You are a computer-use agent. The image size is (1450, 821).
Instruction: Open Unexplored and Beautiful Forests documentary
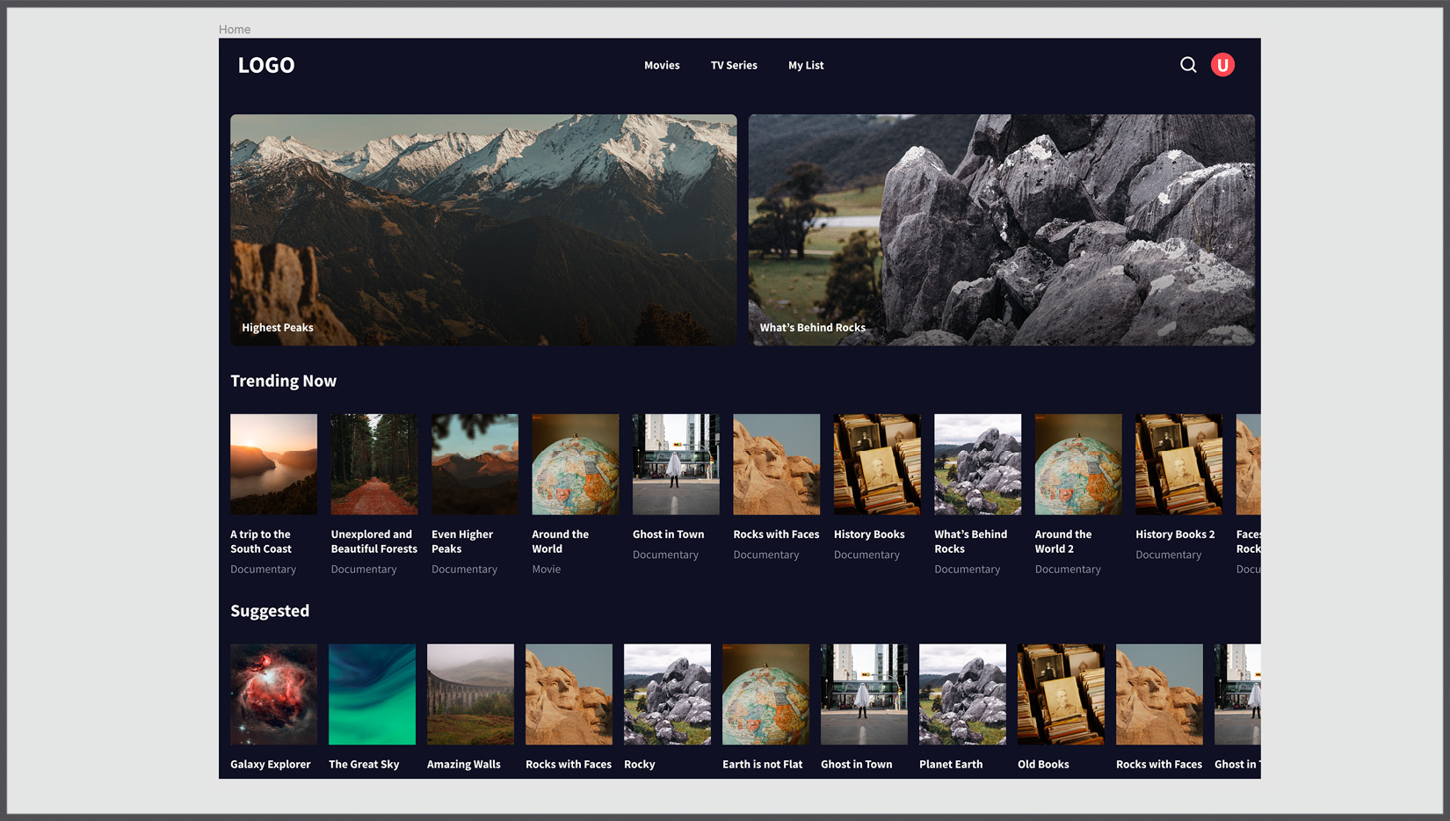pos(373,464)
